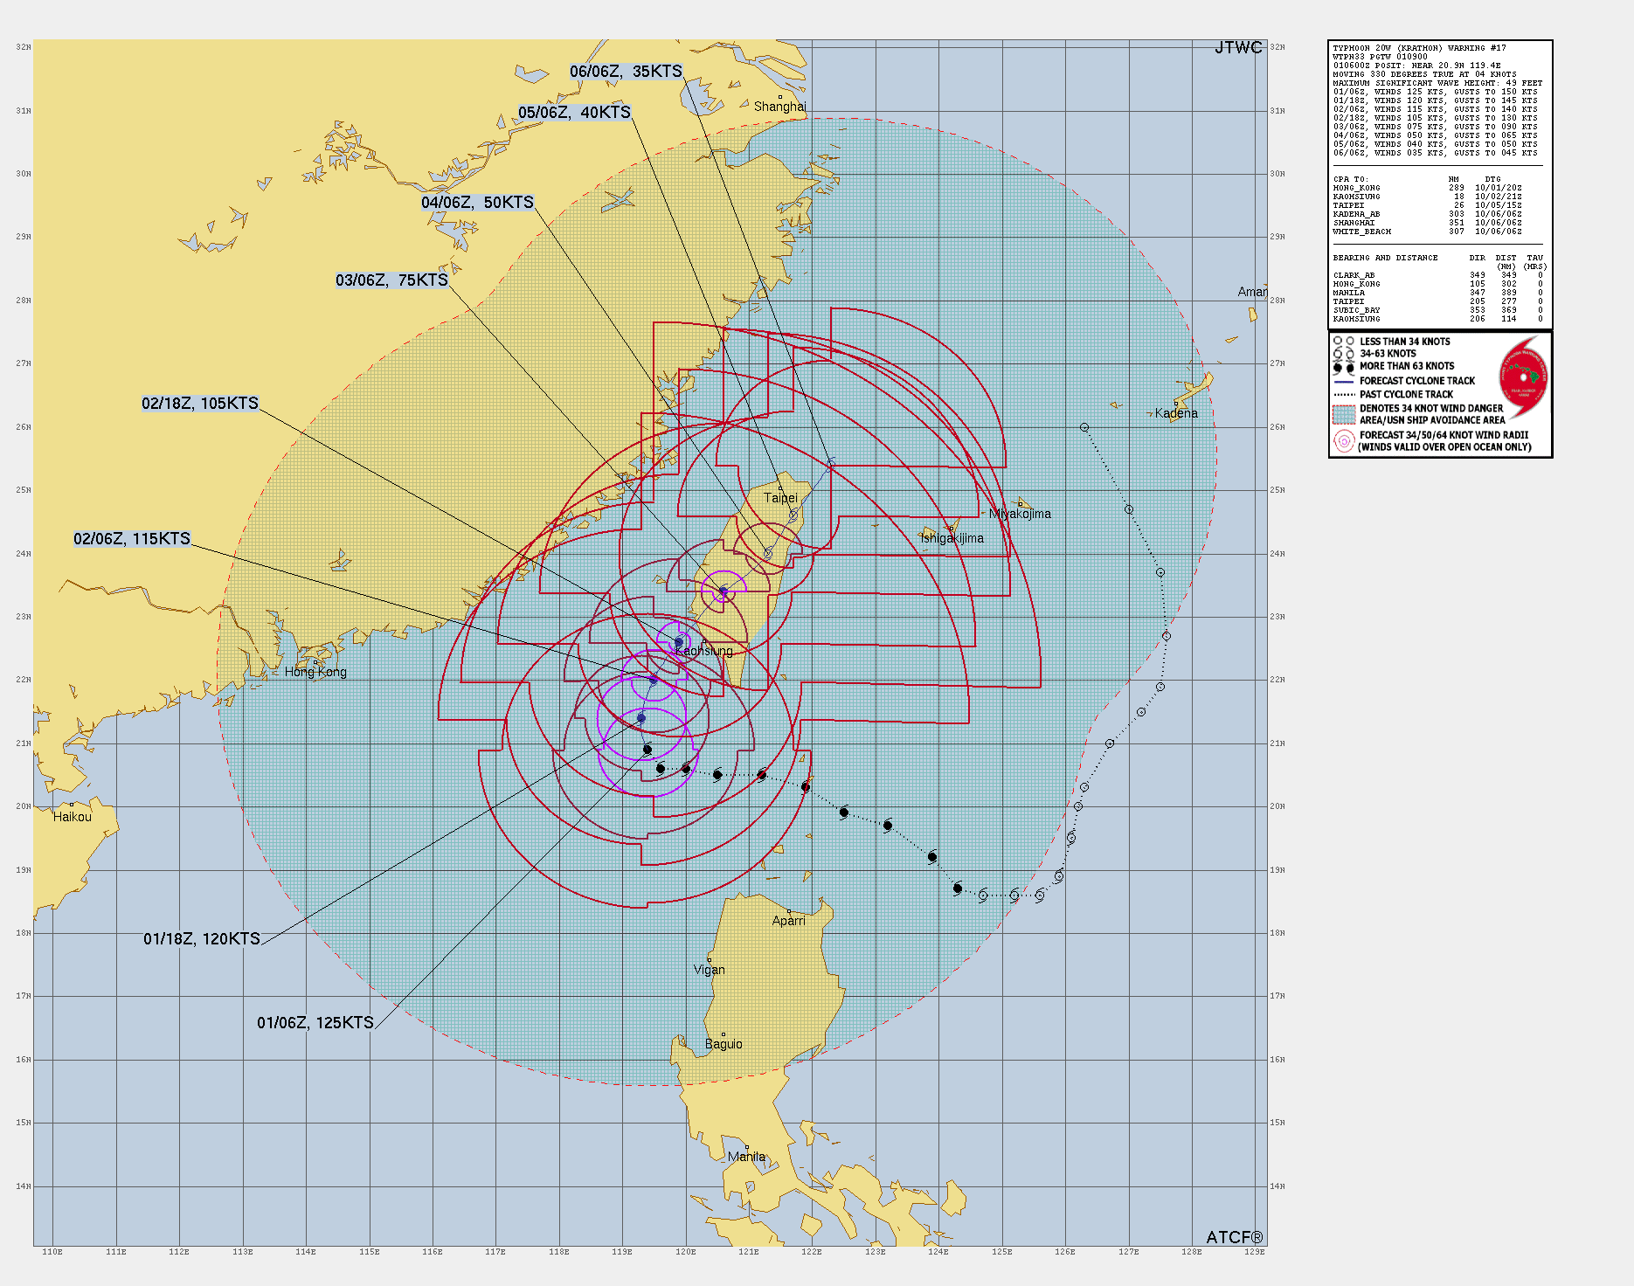Click the "FORECAST 34/50/64 KNOT WIND RADII" legend text

click(x=1444, y=435)
